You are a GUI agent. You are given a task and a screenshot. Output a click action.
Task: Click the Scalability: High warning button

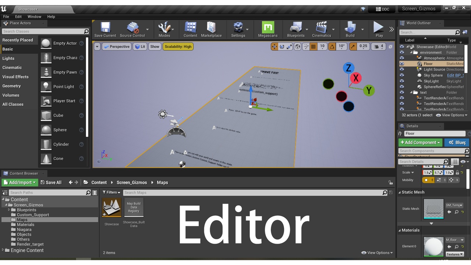pos(178,47)
